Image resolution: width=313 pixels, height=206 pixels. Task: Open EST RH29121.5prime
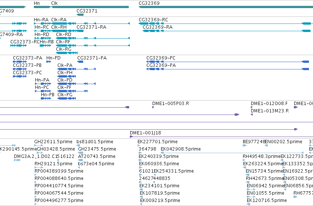pyautogui.click(x=53, y=164)
